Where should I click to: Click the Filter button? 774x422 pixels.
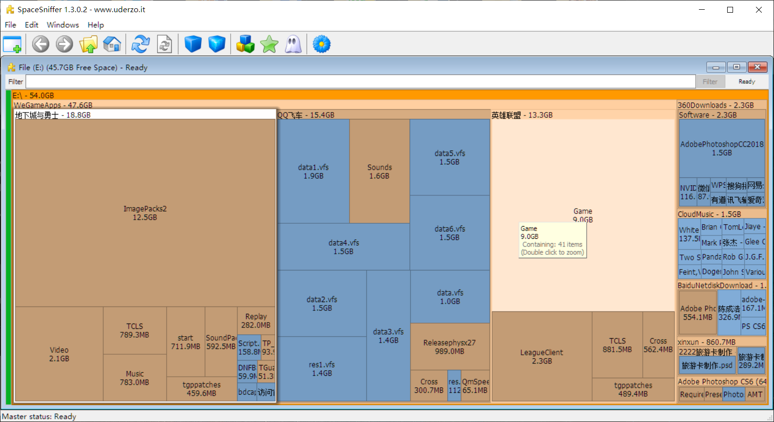click(710, 81)
